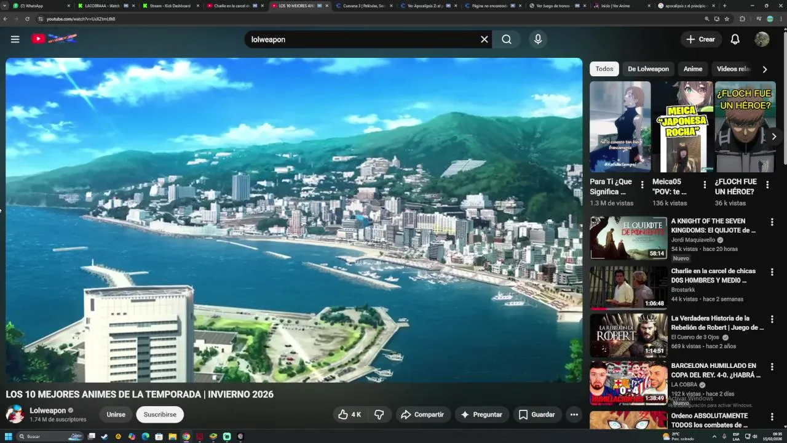Go to YouTube home via logo
Viewport: 787px width, 443px height.
54,39
